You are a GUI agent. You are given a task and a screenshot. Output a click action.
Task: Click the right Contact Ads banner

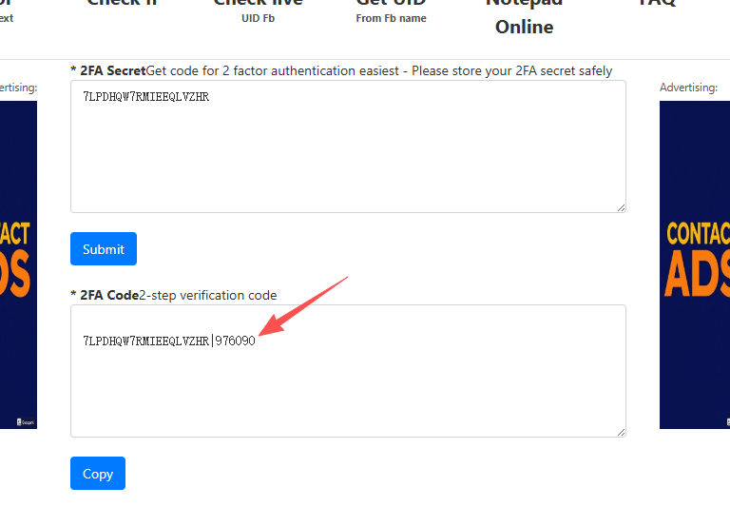tap(695, 264)
